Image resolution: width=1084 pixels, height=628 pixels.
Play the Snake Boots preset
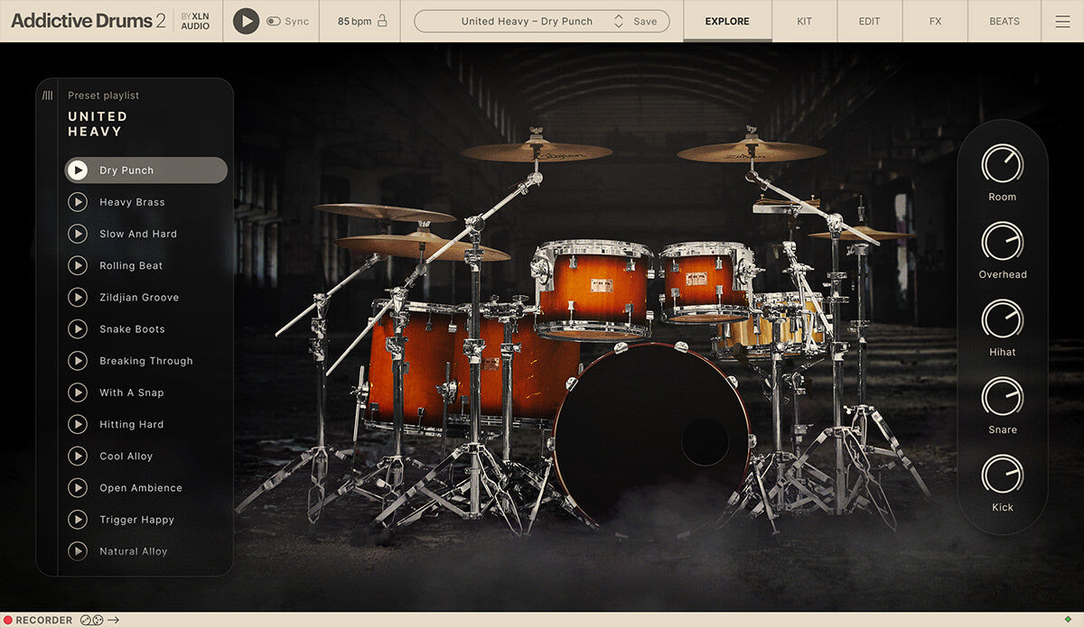coord(78,329)
